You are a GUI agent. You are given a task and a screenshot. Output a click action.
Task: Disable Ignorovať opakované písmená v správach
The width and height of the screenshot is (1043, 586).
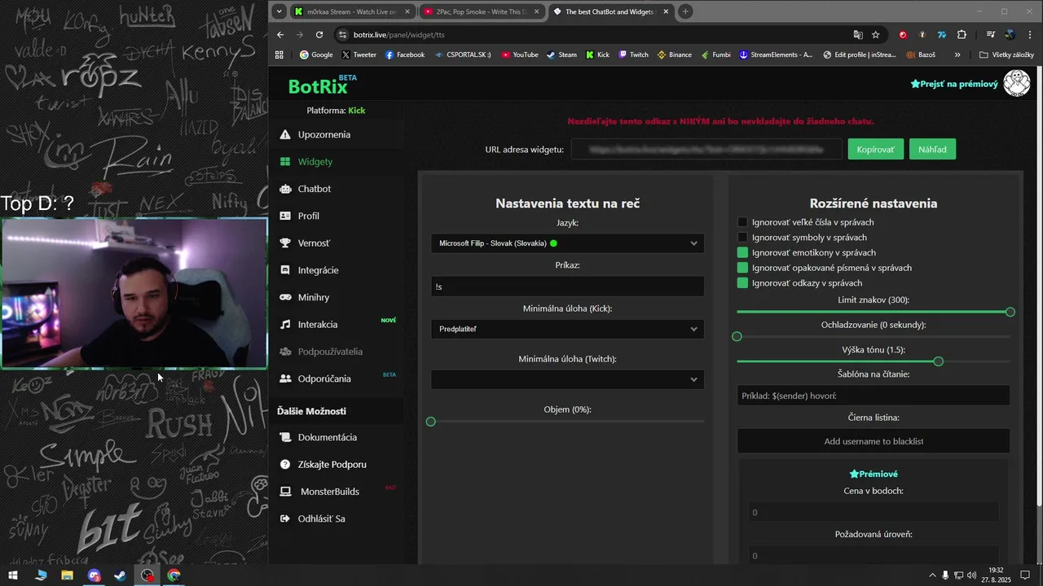click(x=742, y=268)
